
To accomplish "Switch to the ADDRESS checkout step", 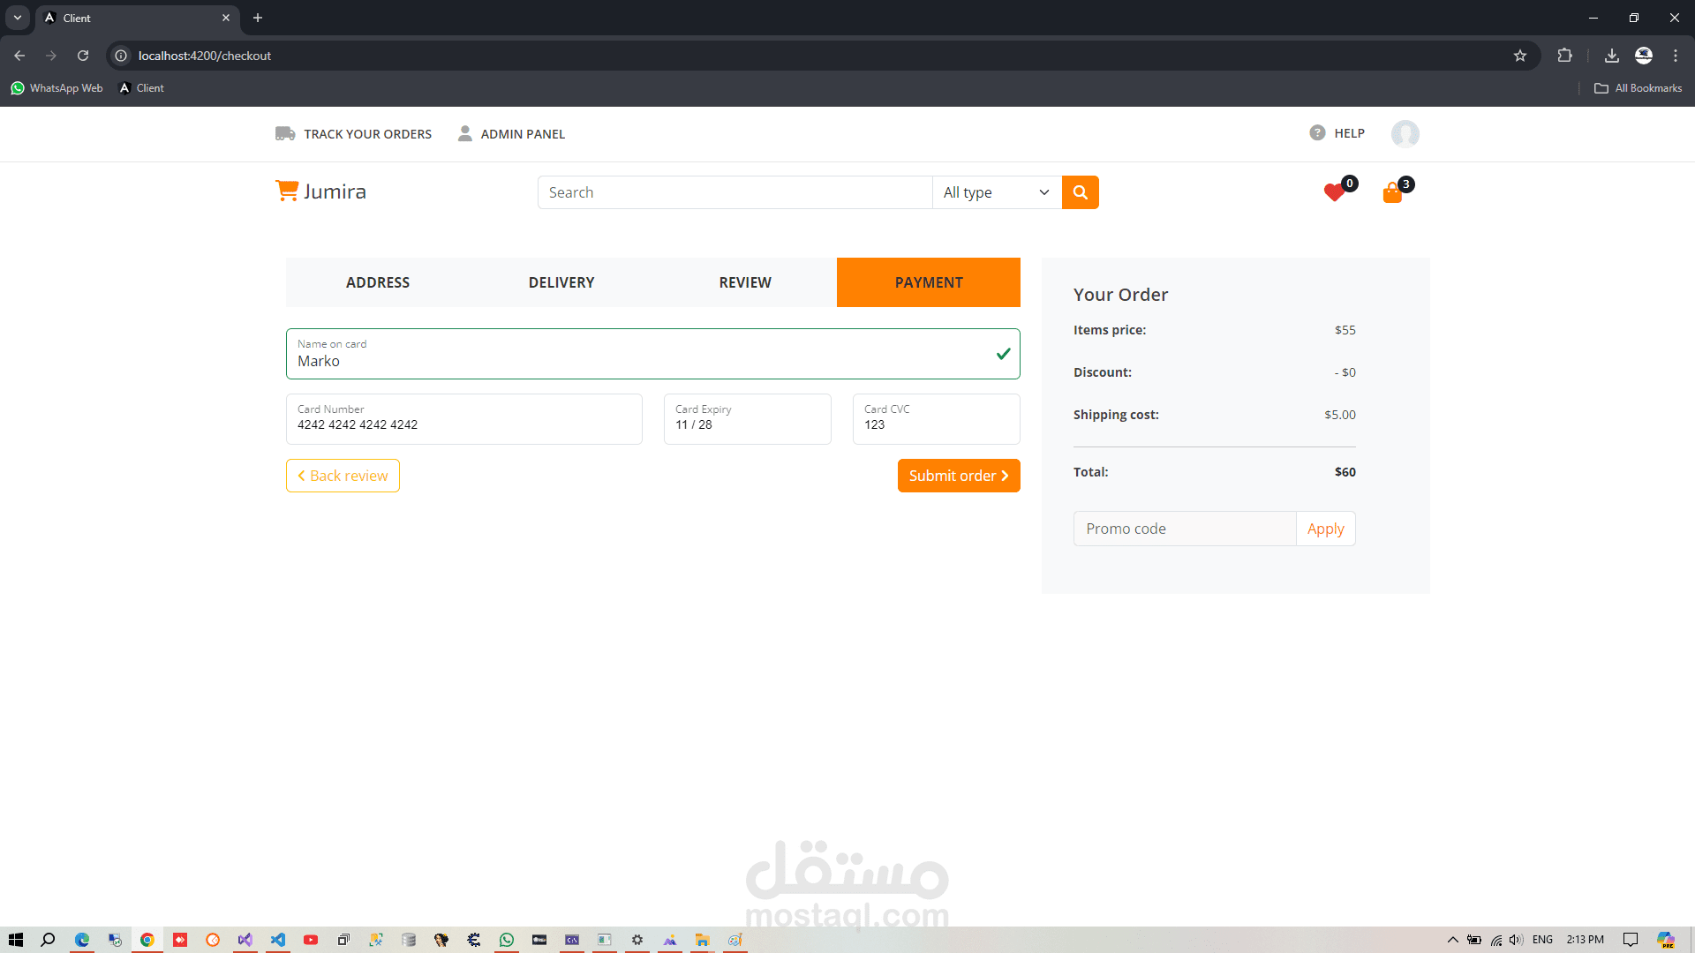I will tap(378, 282).
